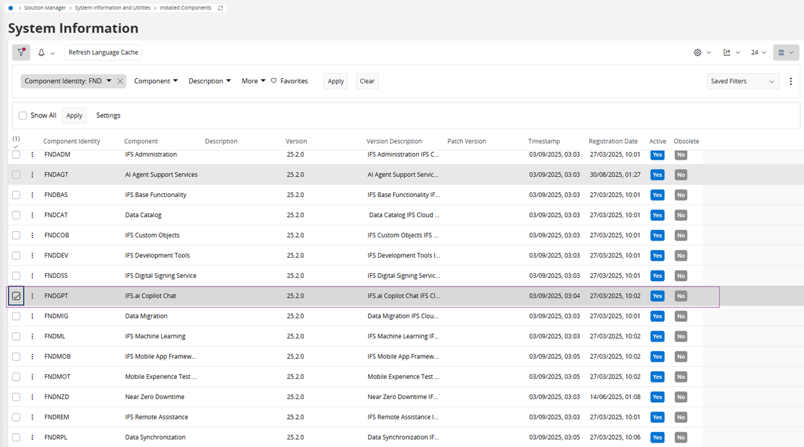Enable the Show All checkbox
804x447 pixels.
point(23,116)
